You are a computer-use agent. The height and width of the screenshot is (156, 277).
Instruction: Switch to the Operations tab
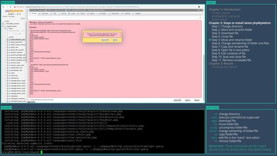tap(114, 13)
